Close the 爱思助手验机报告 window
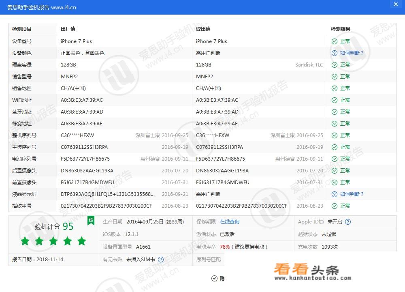Viewport: 405px width, 292px height. pyautogui.click(x=396, y=4)
